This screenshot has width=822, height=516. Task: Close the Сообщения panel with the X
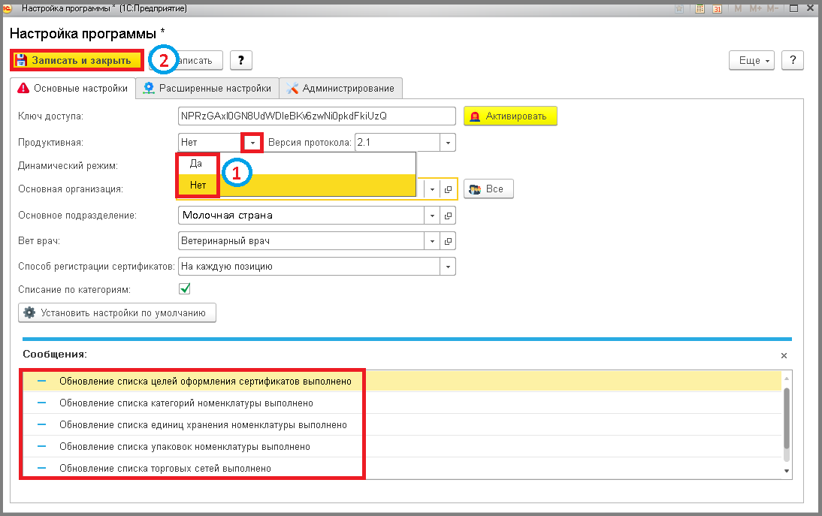[x=784, y=356]
